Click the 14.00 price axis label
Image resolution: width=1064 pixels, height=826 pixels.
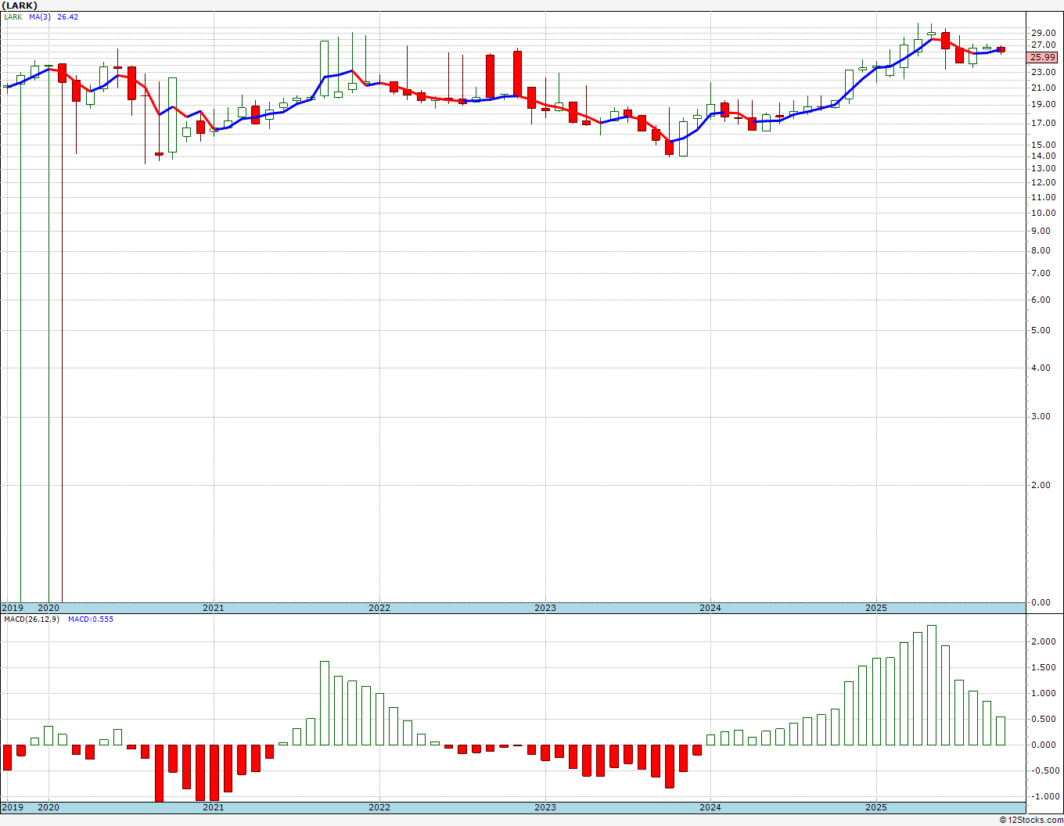pyautogui.click(x=1043, y=156)
